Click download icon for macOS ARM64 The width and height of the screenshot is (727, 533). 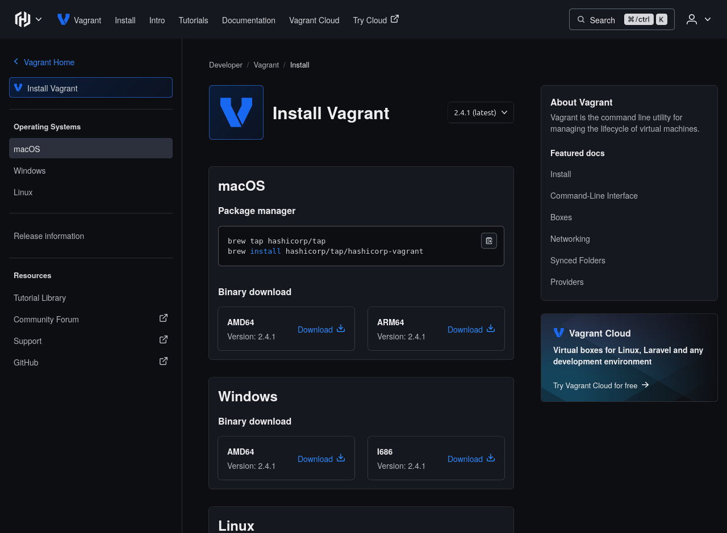[491, 329]
